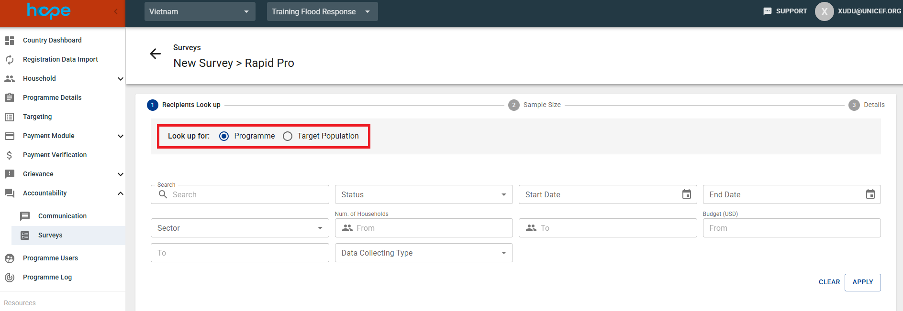Open the Start Date calendar picker icon

click(686, 194)
